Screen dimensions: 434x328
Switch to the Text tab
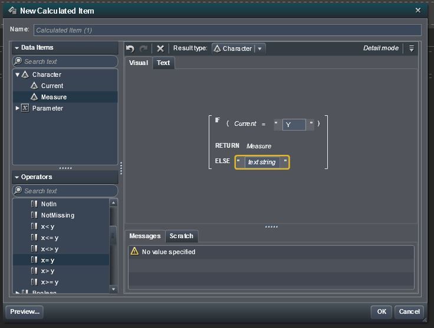point(163,63)
